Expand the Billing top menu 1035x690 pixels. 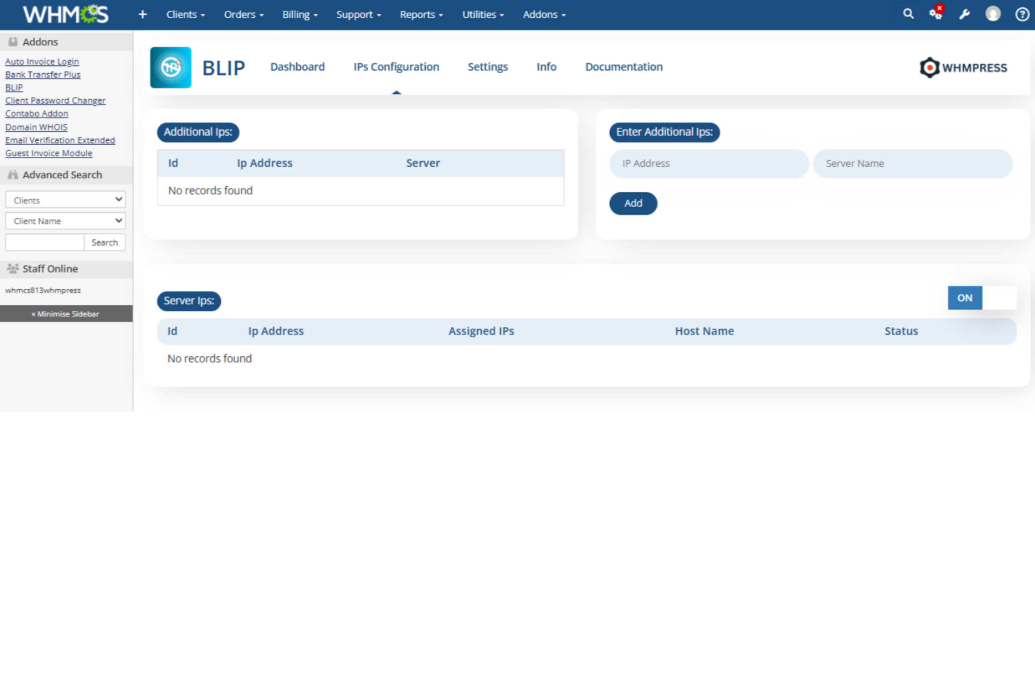(300, 15)
